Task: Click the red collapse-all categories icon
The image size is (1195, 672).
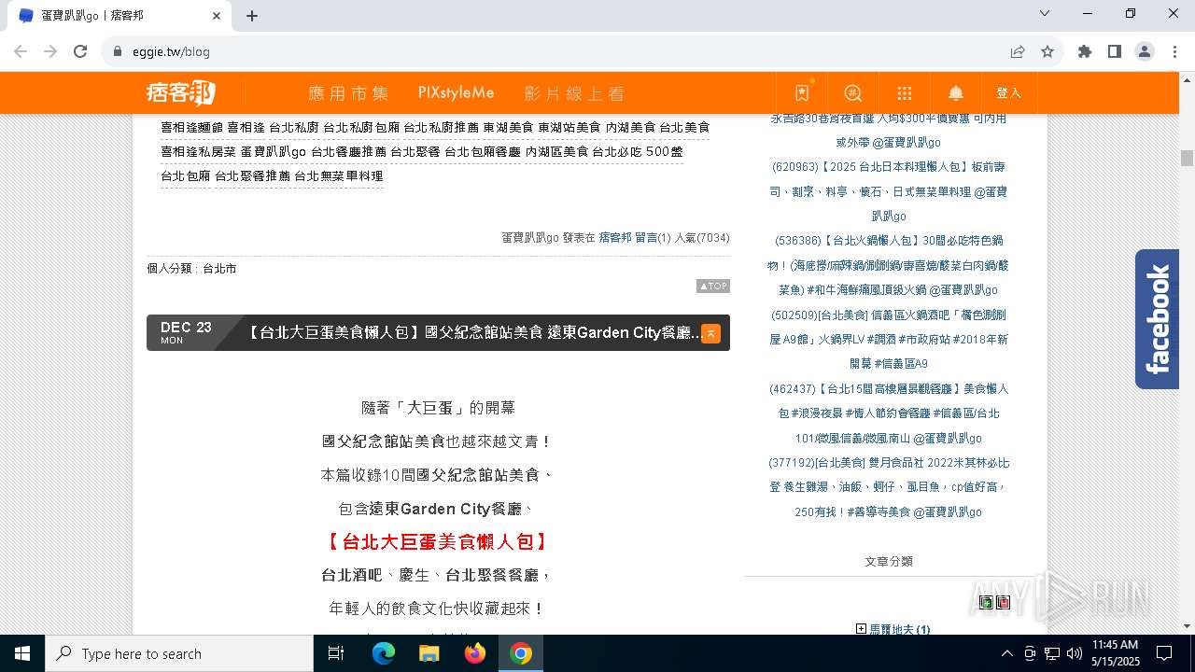Action: point(1003,602)
